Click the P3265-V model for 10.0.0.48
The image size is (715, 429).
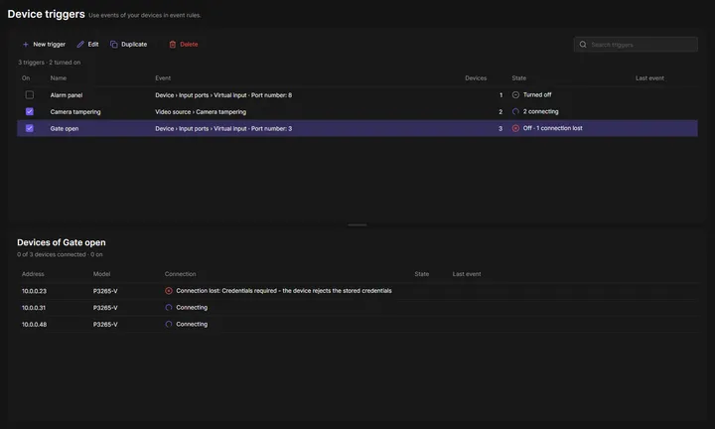point(105,325)
